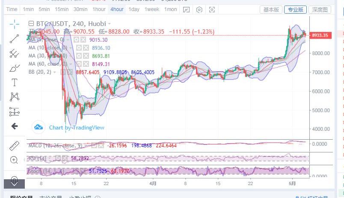Click the current price label 8933.35

tap(320, 35)
